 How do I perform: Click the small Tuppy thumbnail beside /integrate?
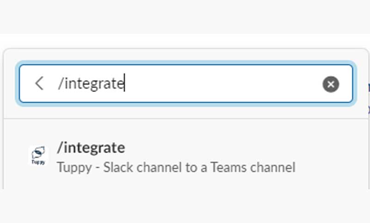[x=38, y=156]
